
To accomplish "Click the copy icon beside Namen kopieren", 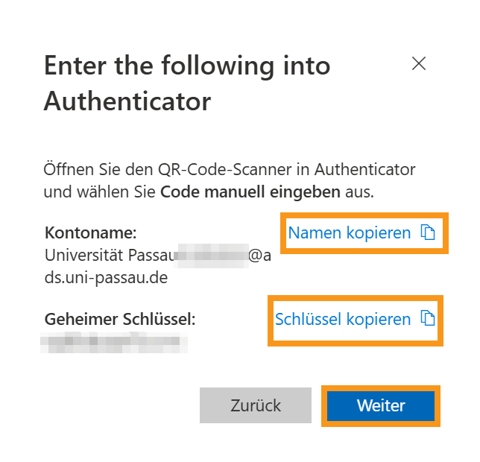I will pyautogui.click(x=428, y=233).
